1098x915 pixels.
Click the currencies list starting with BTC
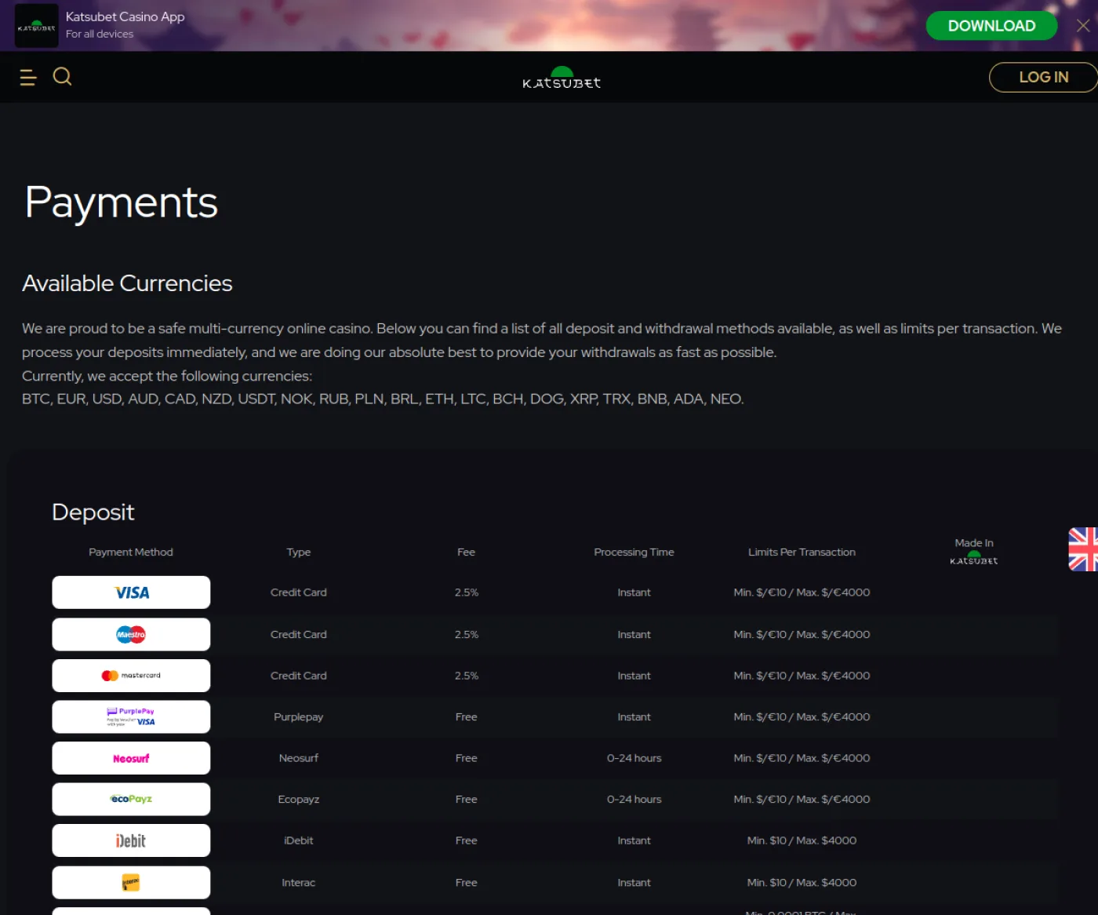pyautogui.click(x=383, y=399)
